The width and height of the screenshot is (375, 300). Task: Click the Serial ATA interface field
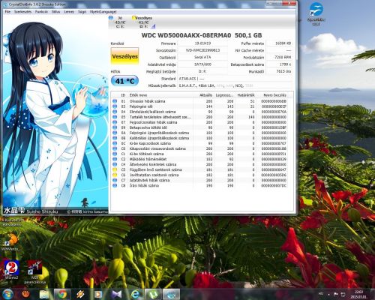(202, 57)
